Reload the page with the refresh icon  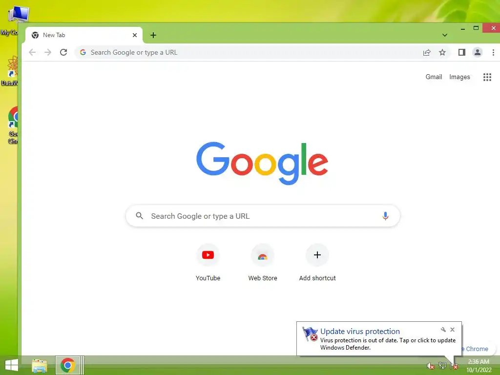[63, 52]
